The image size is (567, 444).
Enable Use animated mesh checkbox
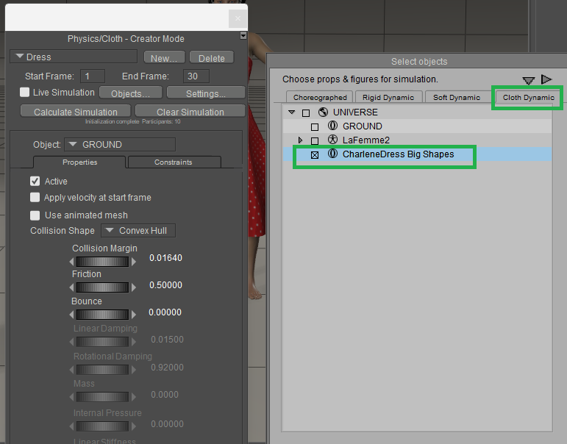35,215
